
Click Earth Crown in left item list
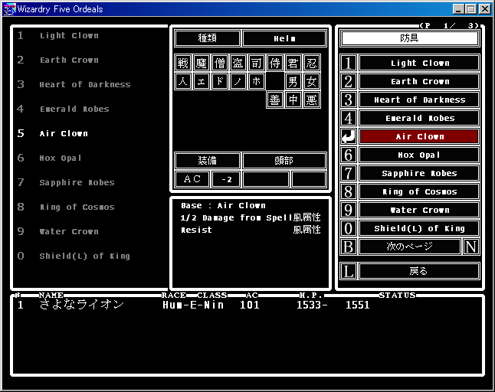pos(69,60)
